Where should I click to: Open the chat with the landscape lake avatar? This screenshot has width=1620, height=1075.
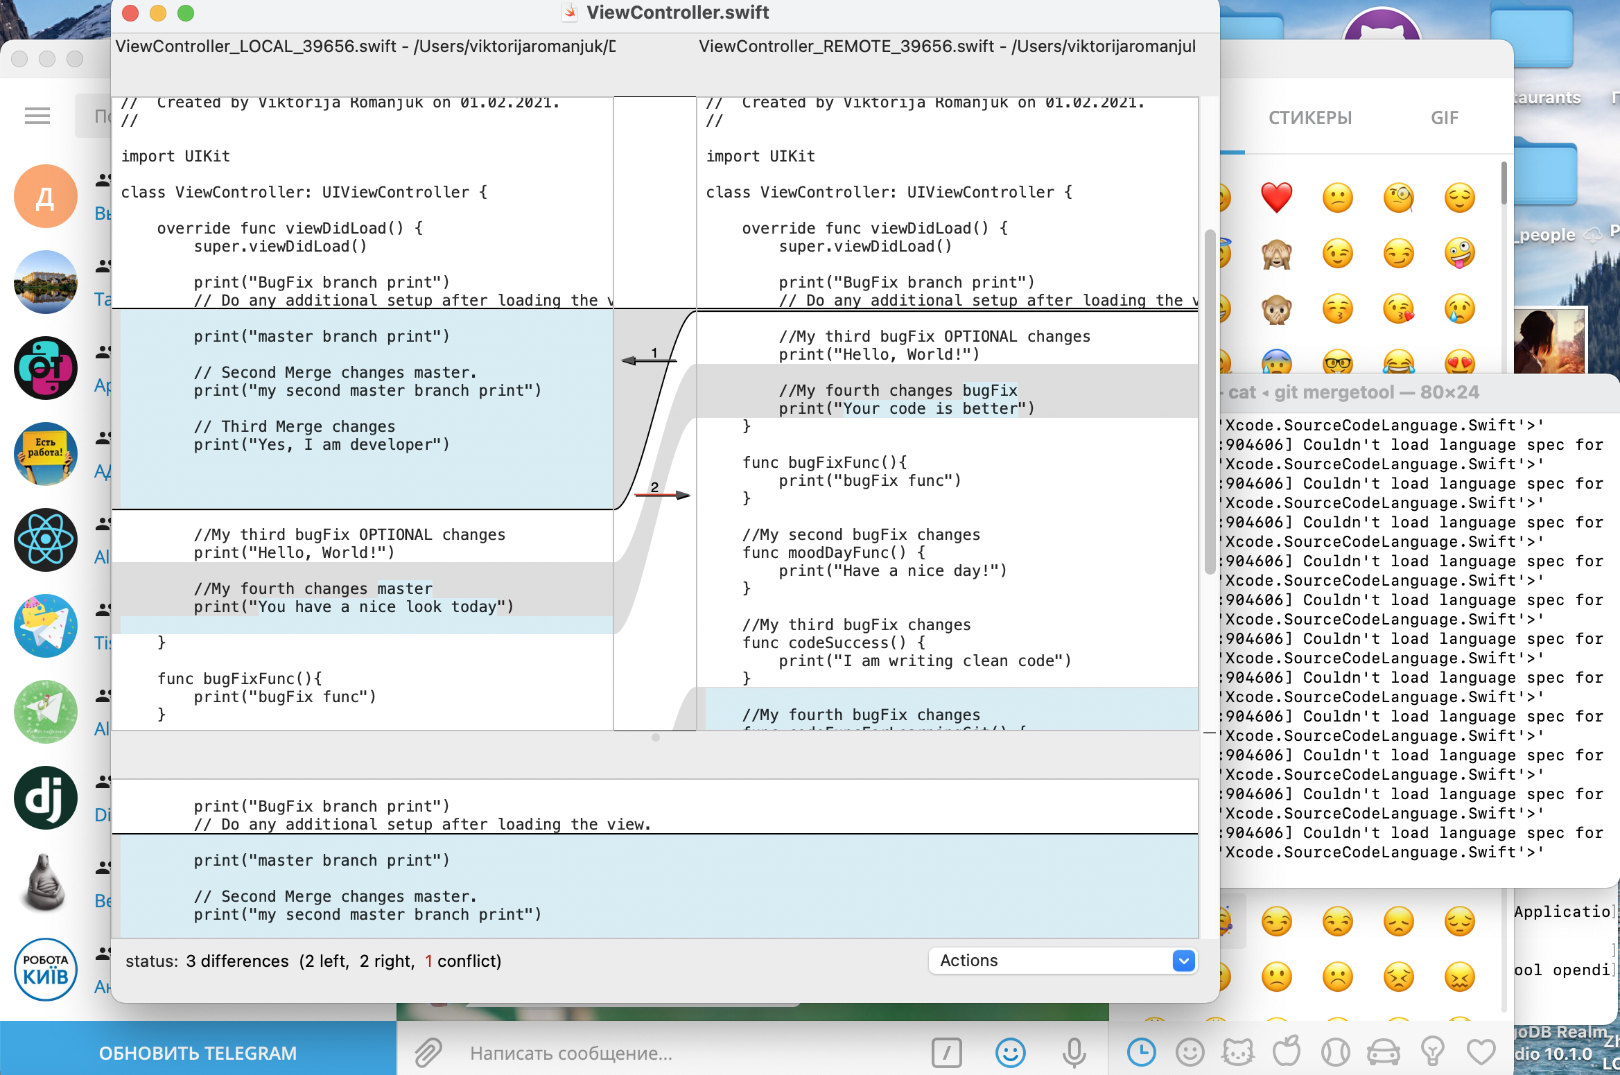click(45, 282)
